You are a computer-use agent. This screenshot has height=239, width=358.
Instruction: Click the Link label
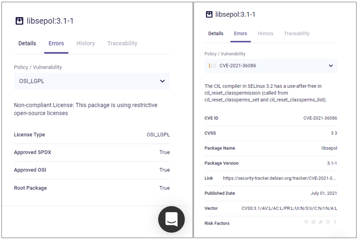[x=209, y=178]
